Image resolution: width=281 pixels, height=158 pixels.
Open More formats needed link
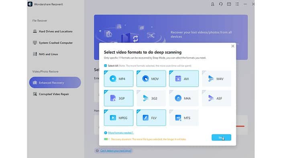[121, 133]
